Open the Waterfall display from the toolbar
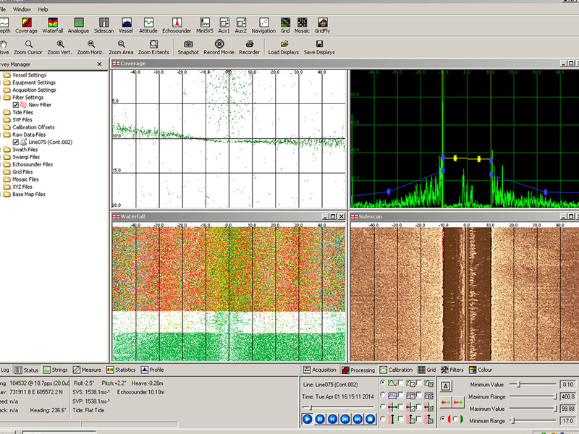The width and height of the screenshot is (579, 434). click(52, 24)
